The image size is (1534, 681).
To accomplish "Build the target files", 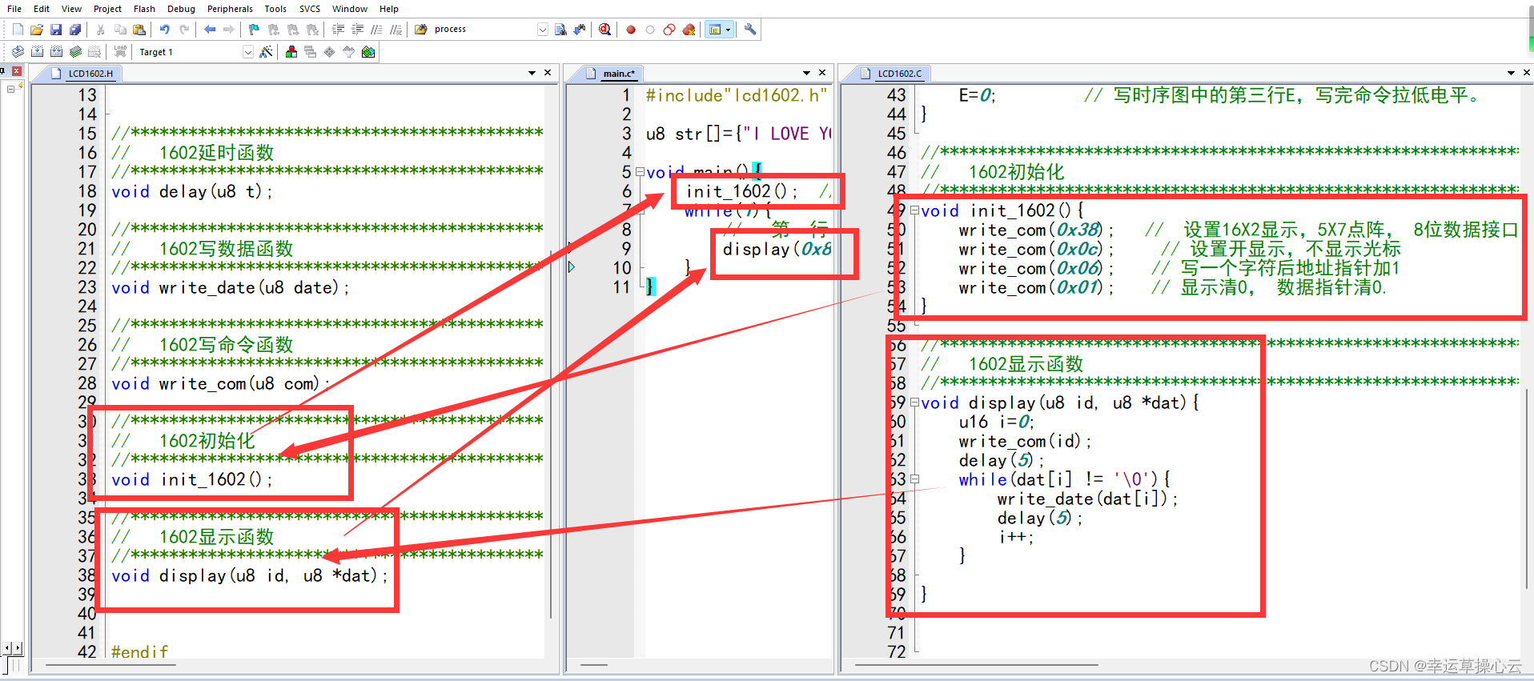I will [x=37, y=52].
